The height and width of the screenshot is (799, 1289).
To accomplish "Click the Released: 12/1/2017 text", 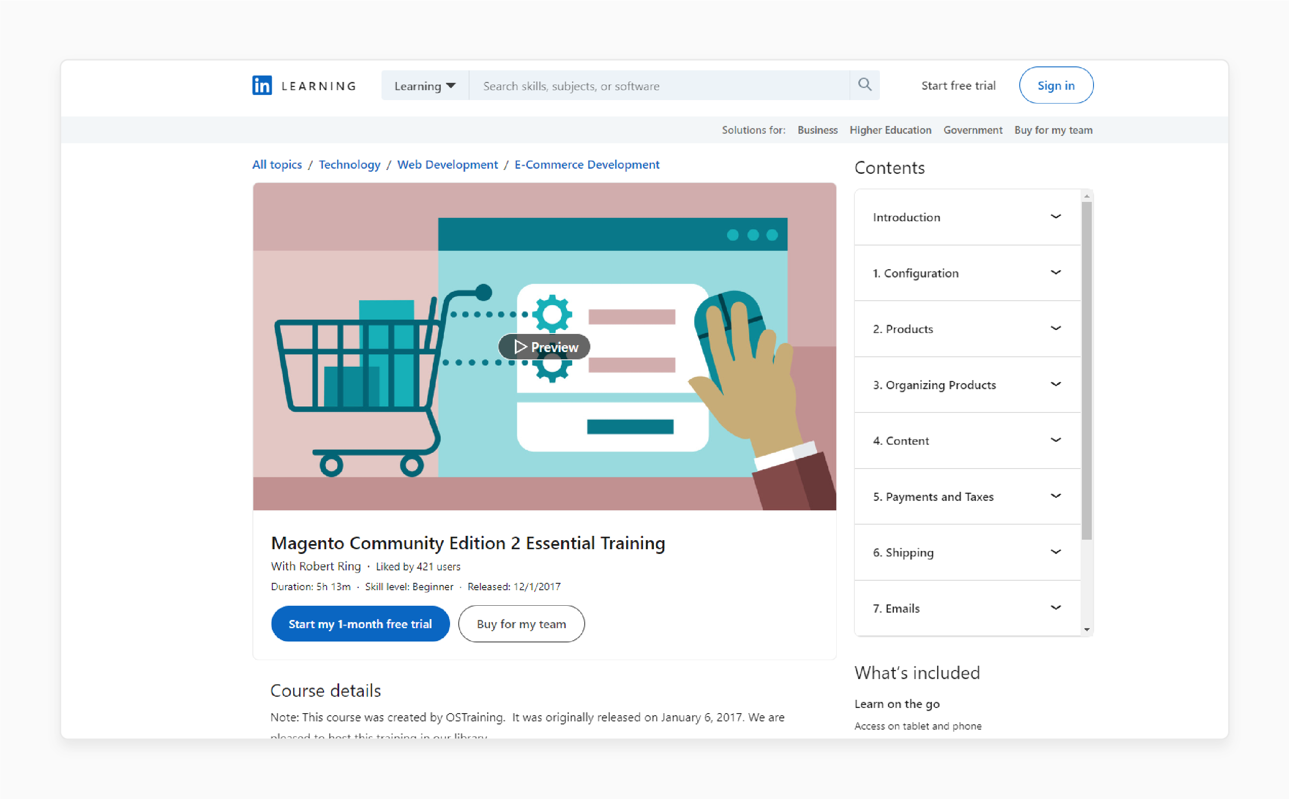I will [514, 587].
